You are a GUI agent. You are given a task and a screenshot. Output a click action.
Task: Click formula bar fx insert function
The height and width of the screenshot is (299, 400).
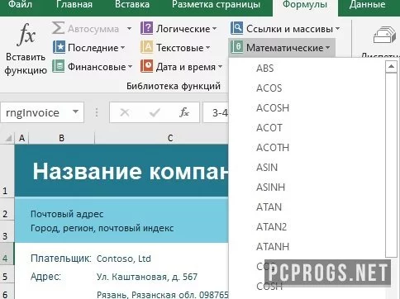[184, 112]
